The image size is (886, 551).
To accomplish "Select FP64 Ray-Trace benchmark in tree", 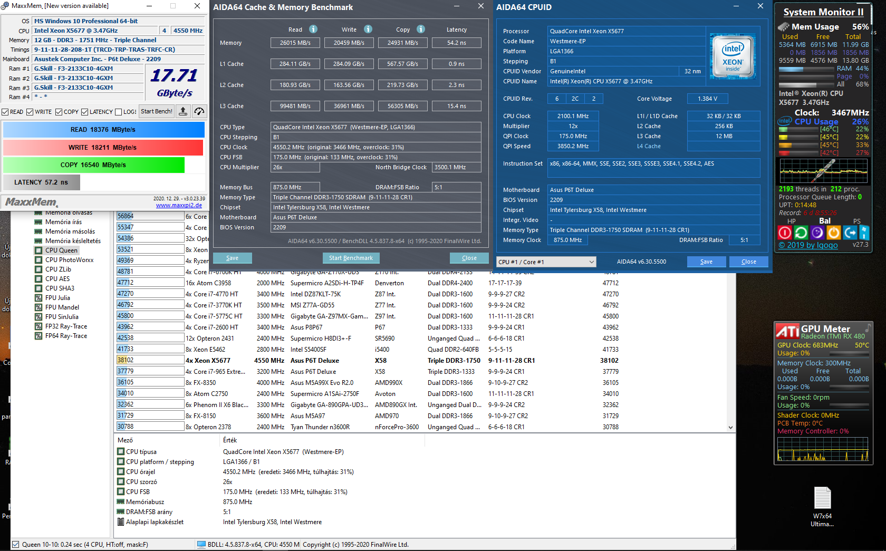I will 66,336.
